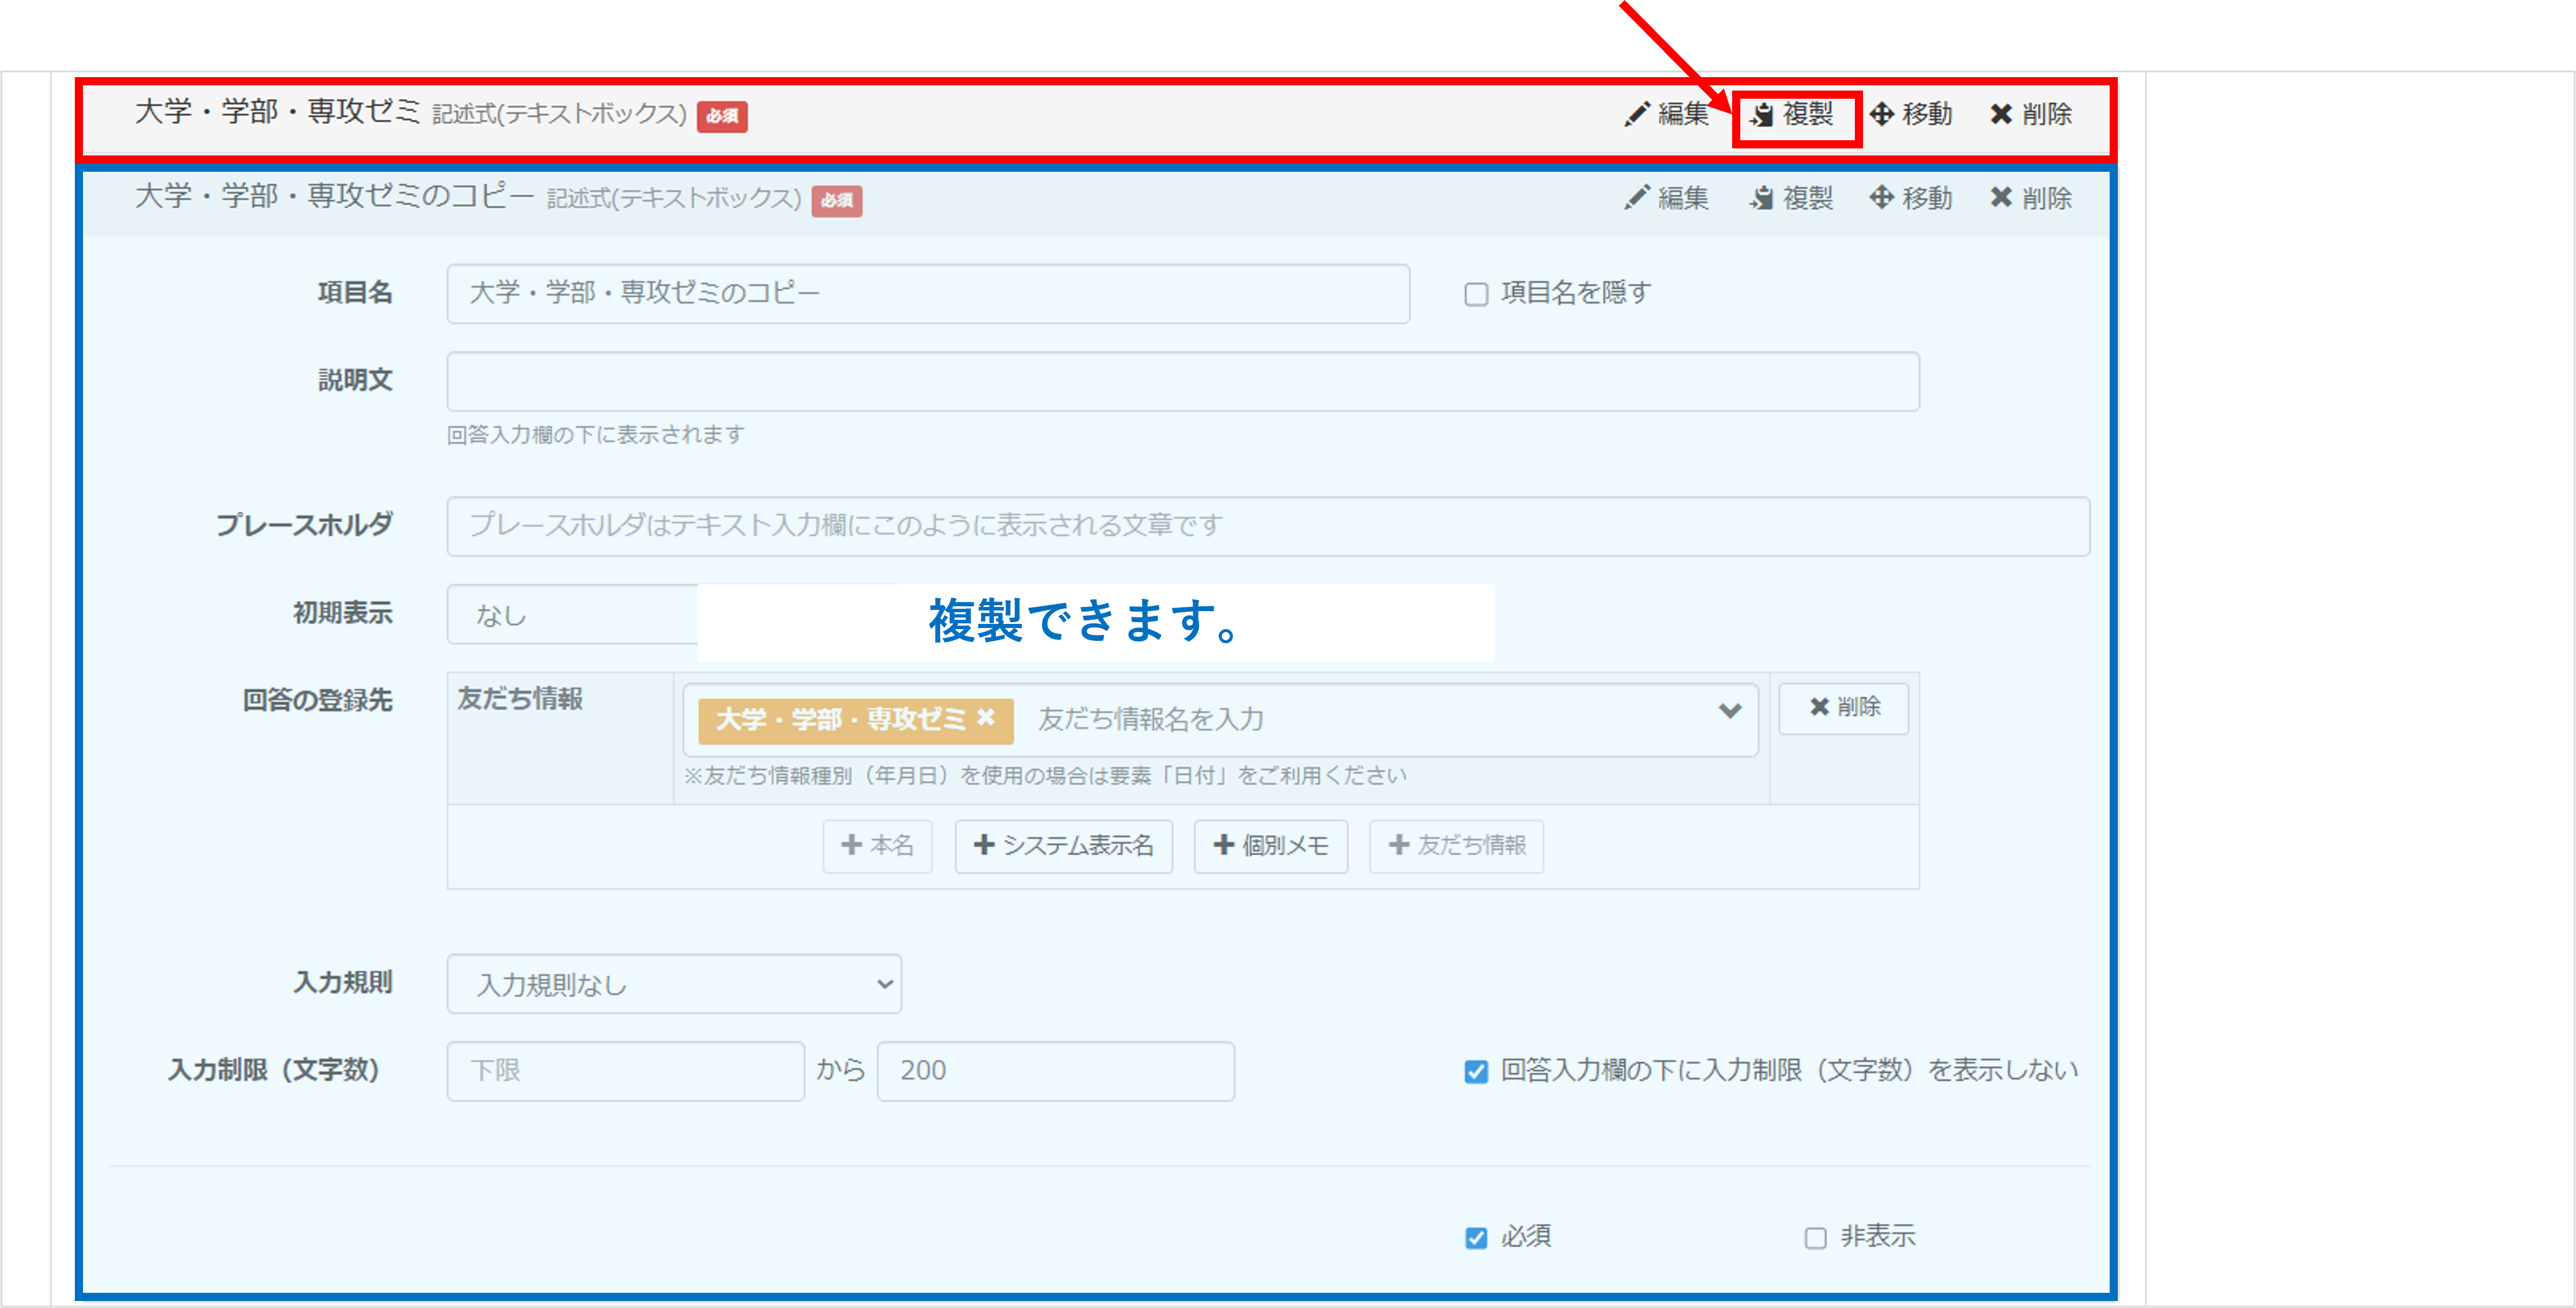2576x1308 pixels.
Task: Click the 削除 button beside 友だち情報 field
Action: [1843, 708]
